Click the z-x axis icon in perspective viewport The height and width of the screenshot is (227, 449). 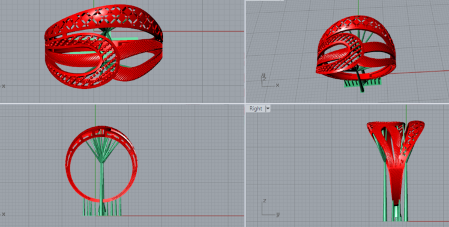[269, 80]
